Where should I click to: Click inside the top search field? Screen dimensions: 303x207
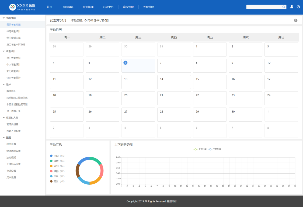(x=264, y=7)
